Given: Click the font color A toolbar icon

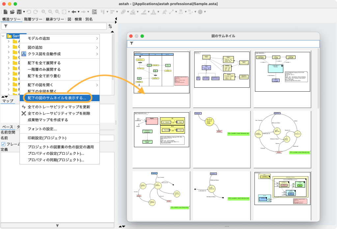Looking at the screenshot, I should click(153, 12).
